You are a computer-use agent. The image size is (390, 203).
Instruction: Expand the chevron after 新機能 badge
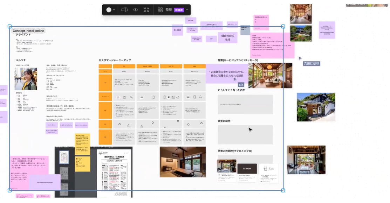pyautogui.click(x=187, y=10)
